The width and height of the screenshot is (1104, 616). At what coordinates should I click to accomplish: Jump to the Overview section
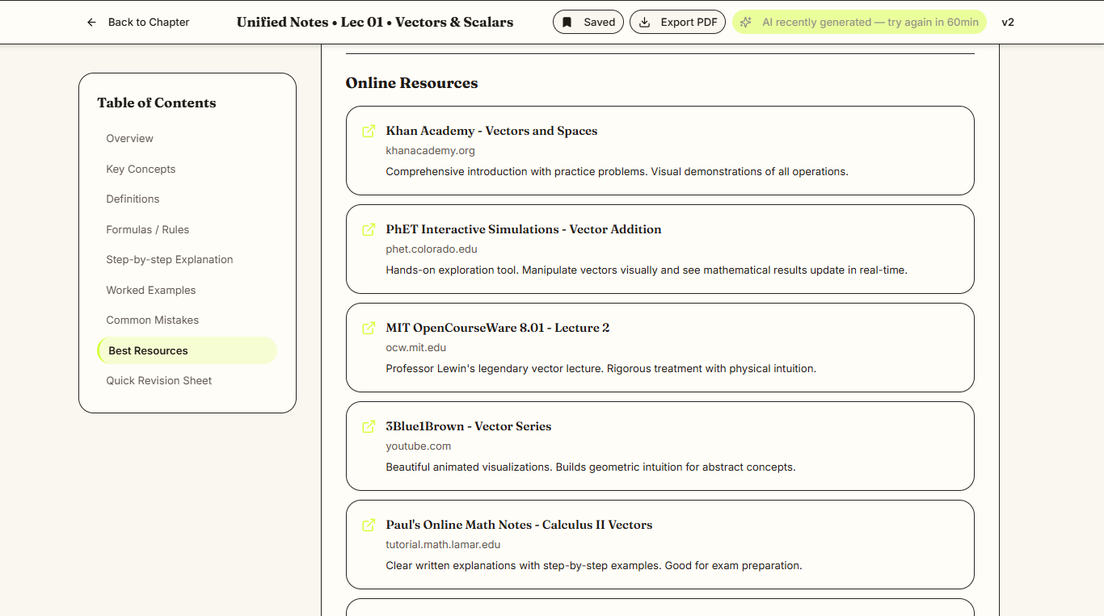pos(187,139)
